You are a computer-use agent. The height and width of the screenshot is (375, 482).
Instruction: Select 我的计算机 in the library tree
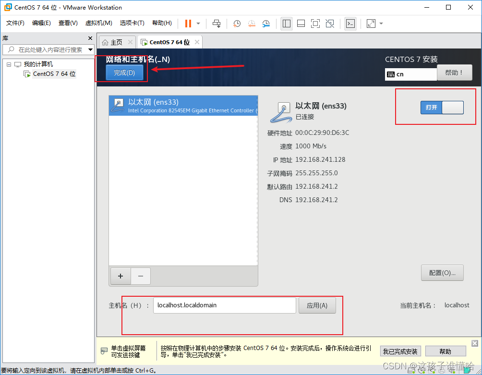tap(38, 64)
